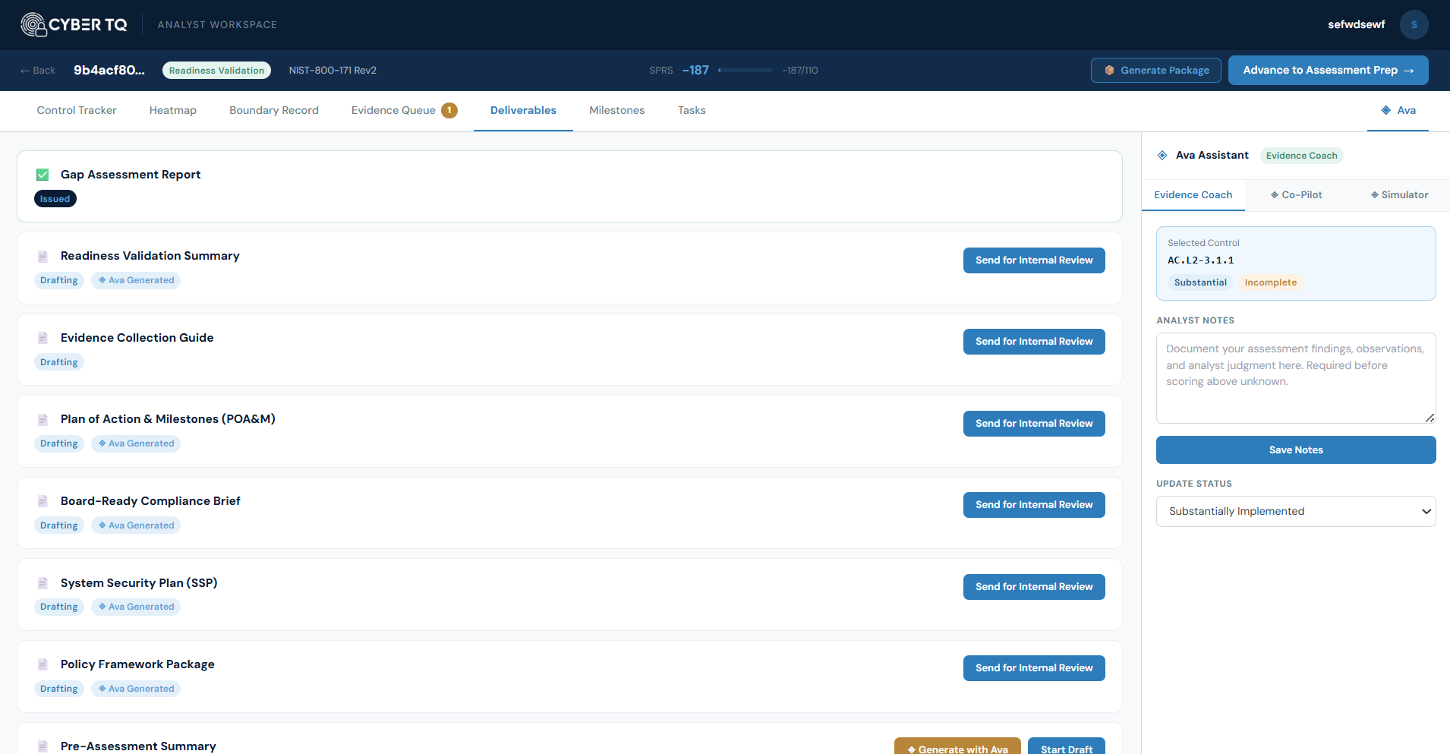
Task: Click the Co-Pilot diamond icon
Action: click(1274, 194)
